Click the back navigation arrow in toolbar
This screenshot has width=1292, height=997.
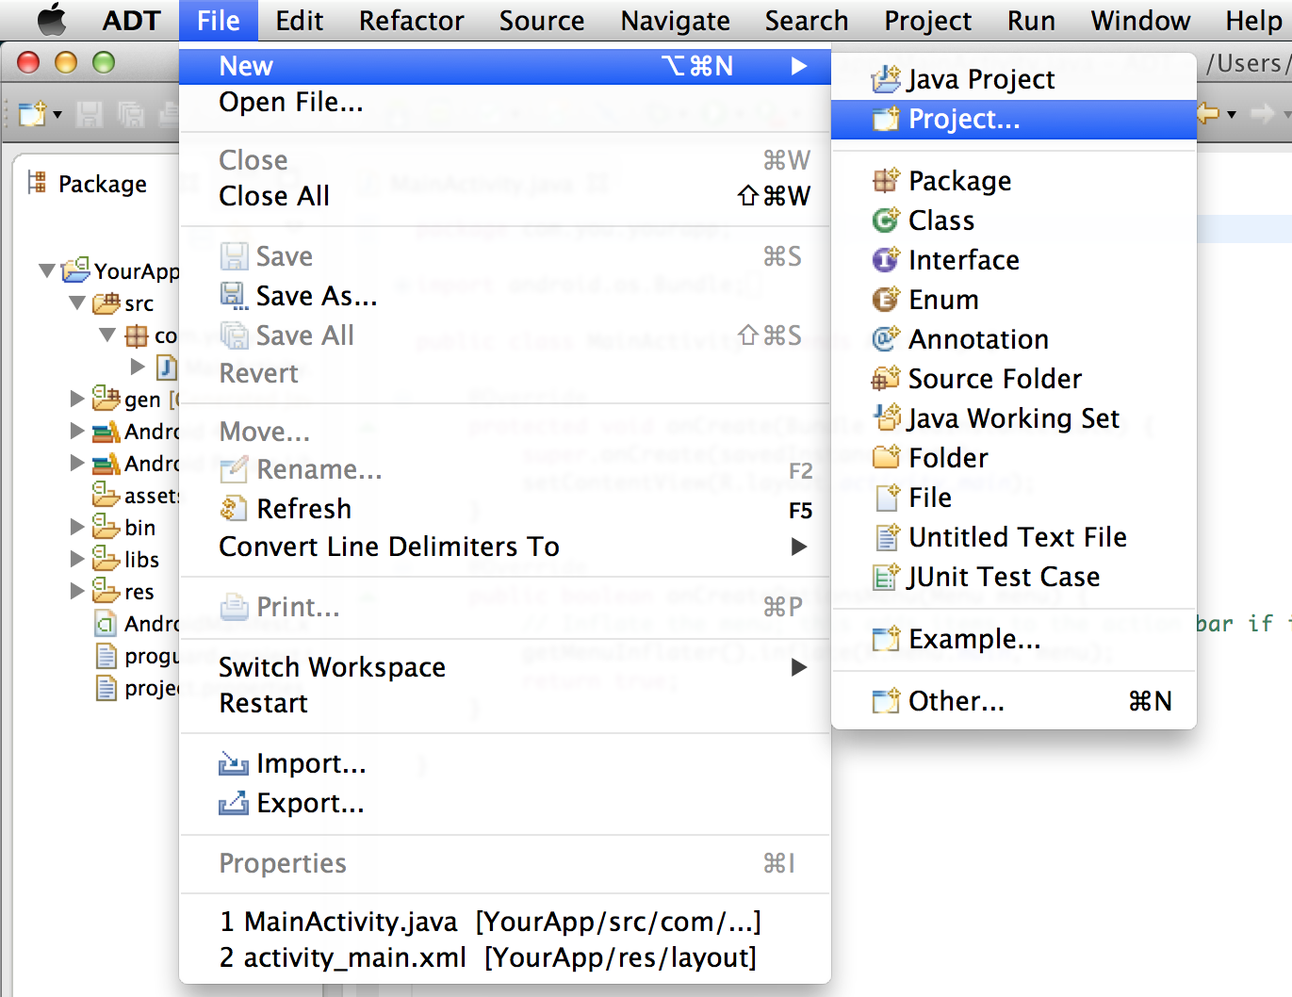click(x=1209, y=114)
